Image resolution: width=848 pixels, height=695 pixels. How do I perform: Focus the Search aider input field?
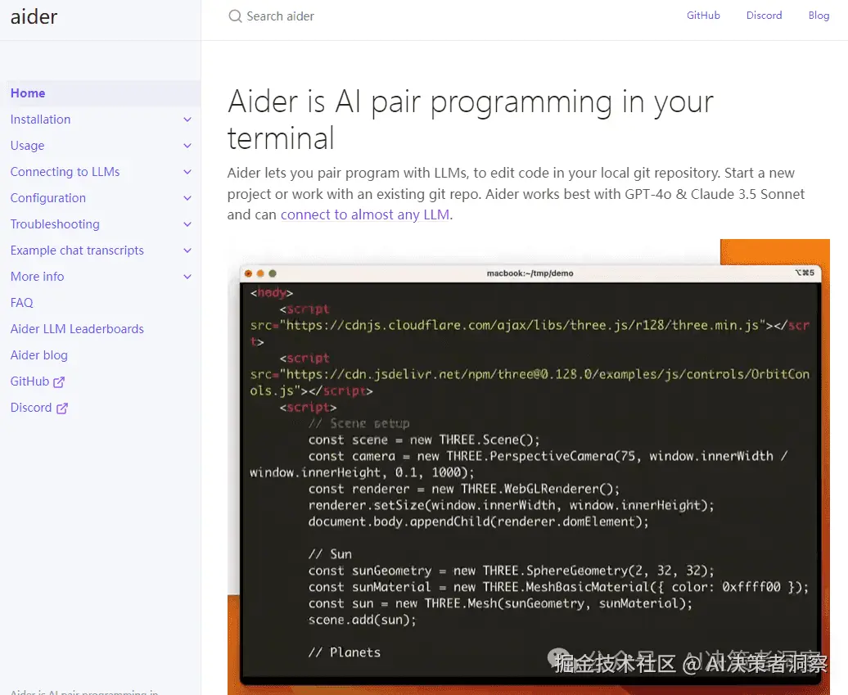(280, 16)
